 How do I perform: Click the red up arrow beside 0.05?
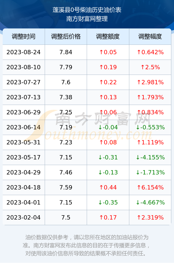click(x=101, y=52)
